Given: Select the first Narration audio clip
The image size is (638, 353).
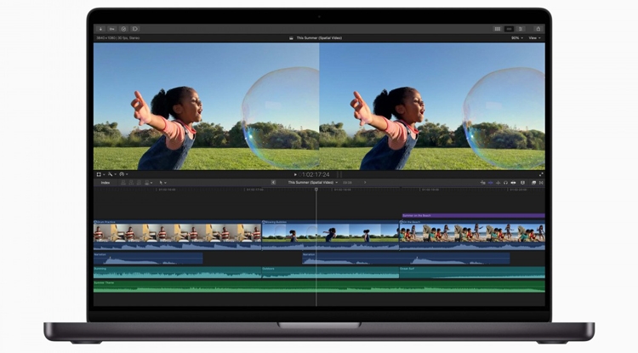Looking at the screenshot, I should coord(148,259).
